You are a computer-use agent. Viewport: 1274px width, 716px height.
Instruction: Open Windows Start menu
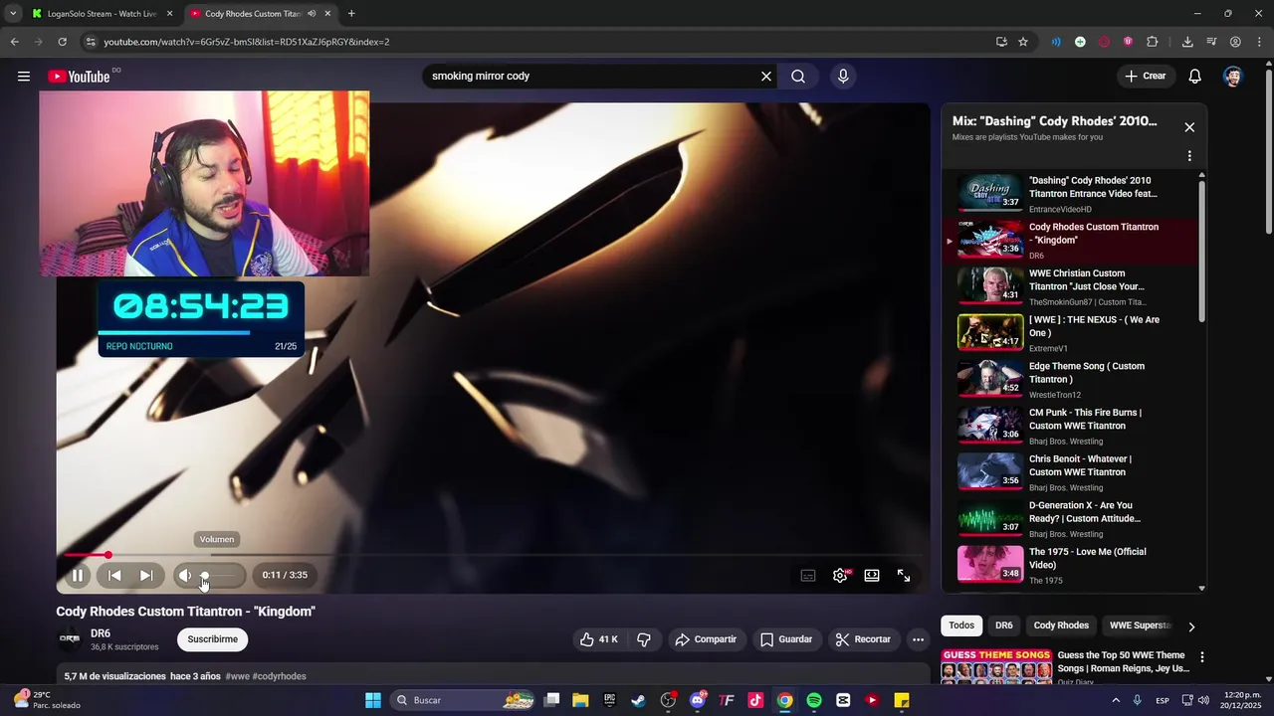[373, 700]
